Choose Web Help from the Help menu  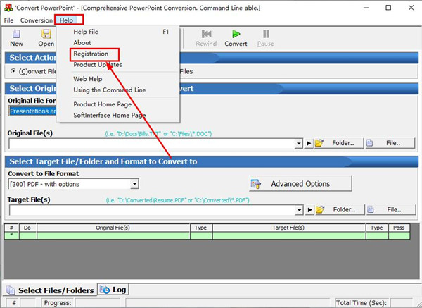(x=118, y=79)
